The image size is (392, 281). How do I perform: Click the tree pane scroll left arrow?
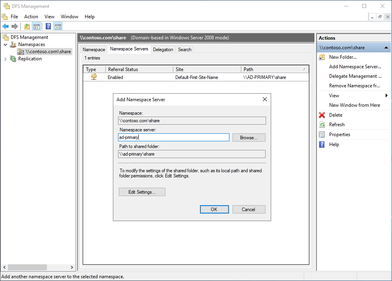tap(4, 267)
